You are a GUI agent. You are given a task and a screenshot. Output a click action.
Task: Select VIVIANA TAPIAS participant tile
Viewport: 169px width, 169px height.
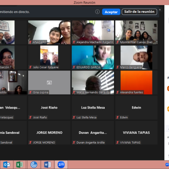click(136, 133)
